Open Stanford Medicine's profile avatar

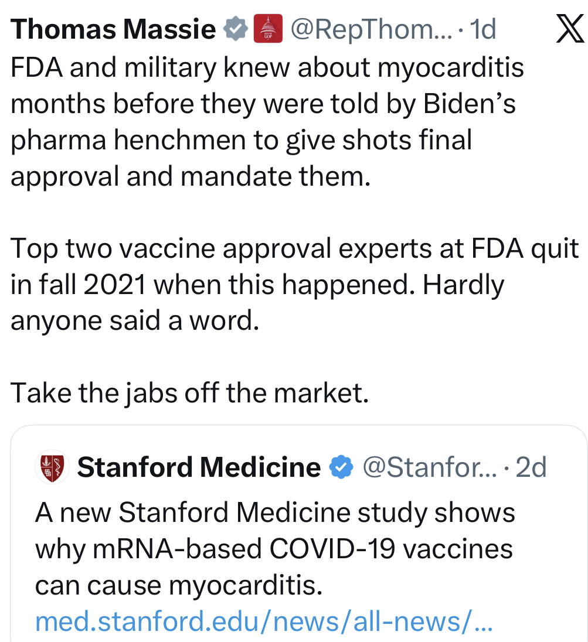pyautogui.click(x=53, y=467)
